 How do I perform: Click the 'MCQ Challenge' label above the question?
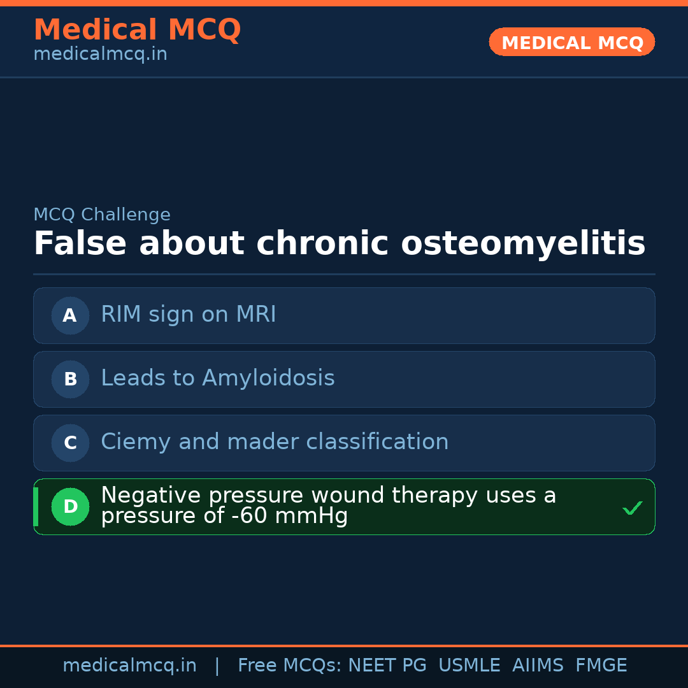(102, 215)
